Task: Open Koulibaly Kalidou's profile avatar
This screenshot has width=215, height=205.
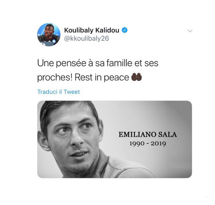Action: click(x=49, y=35)
